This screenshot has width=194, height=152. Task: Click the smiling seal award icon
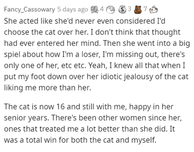click(x=111, y=10)
